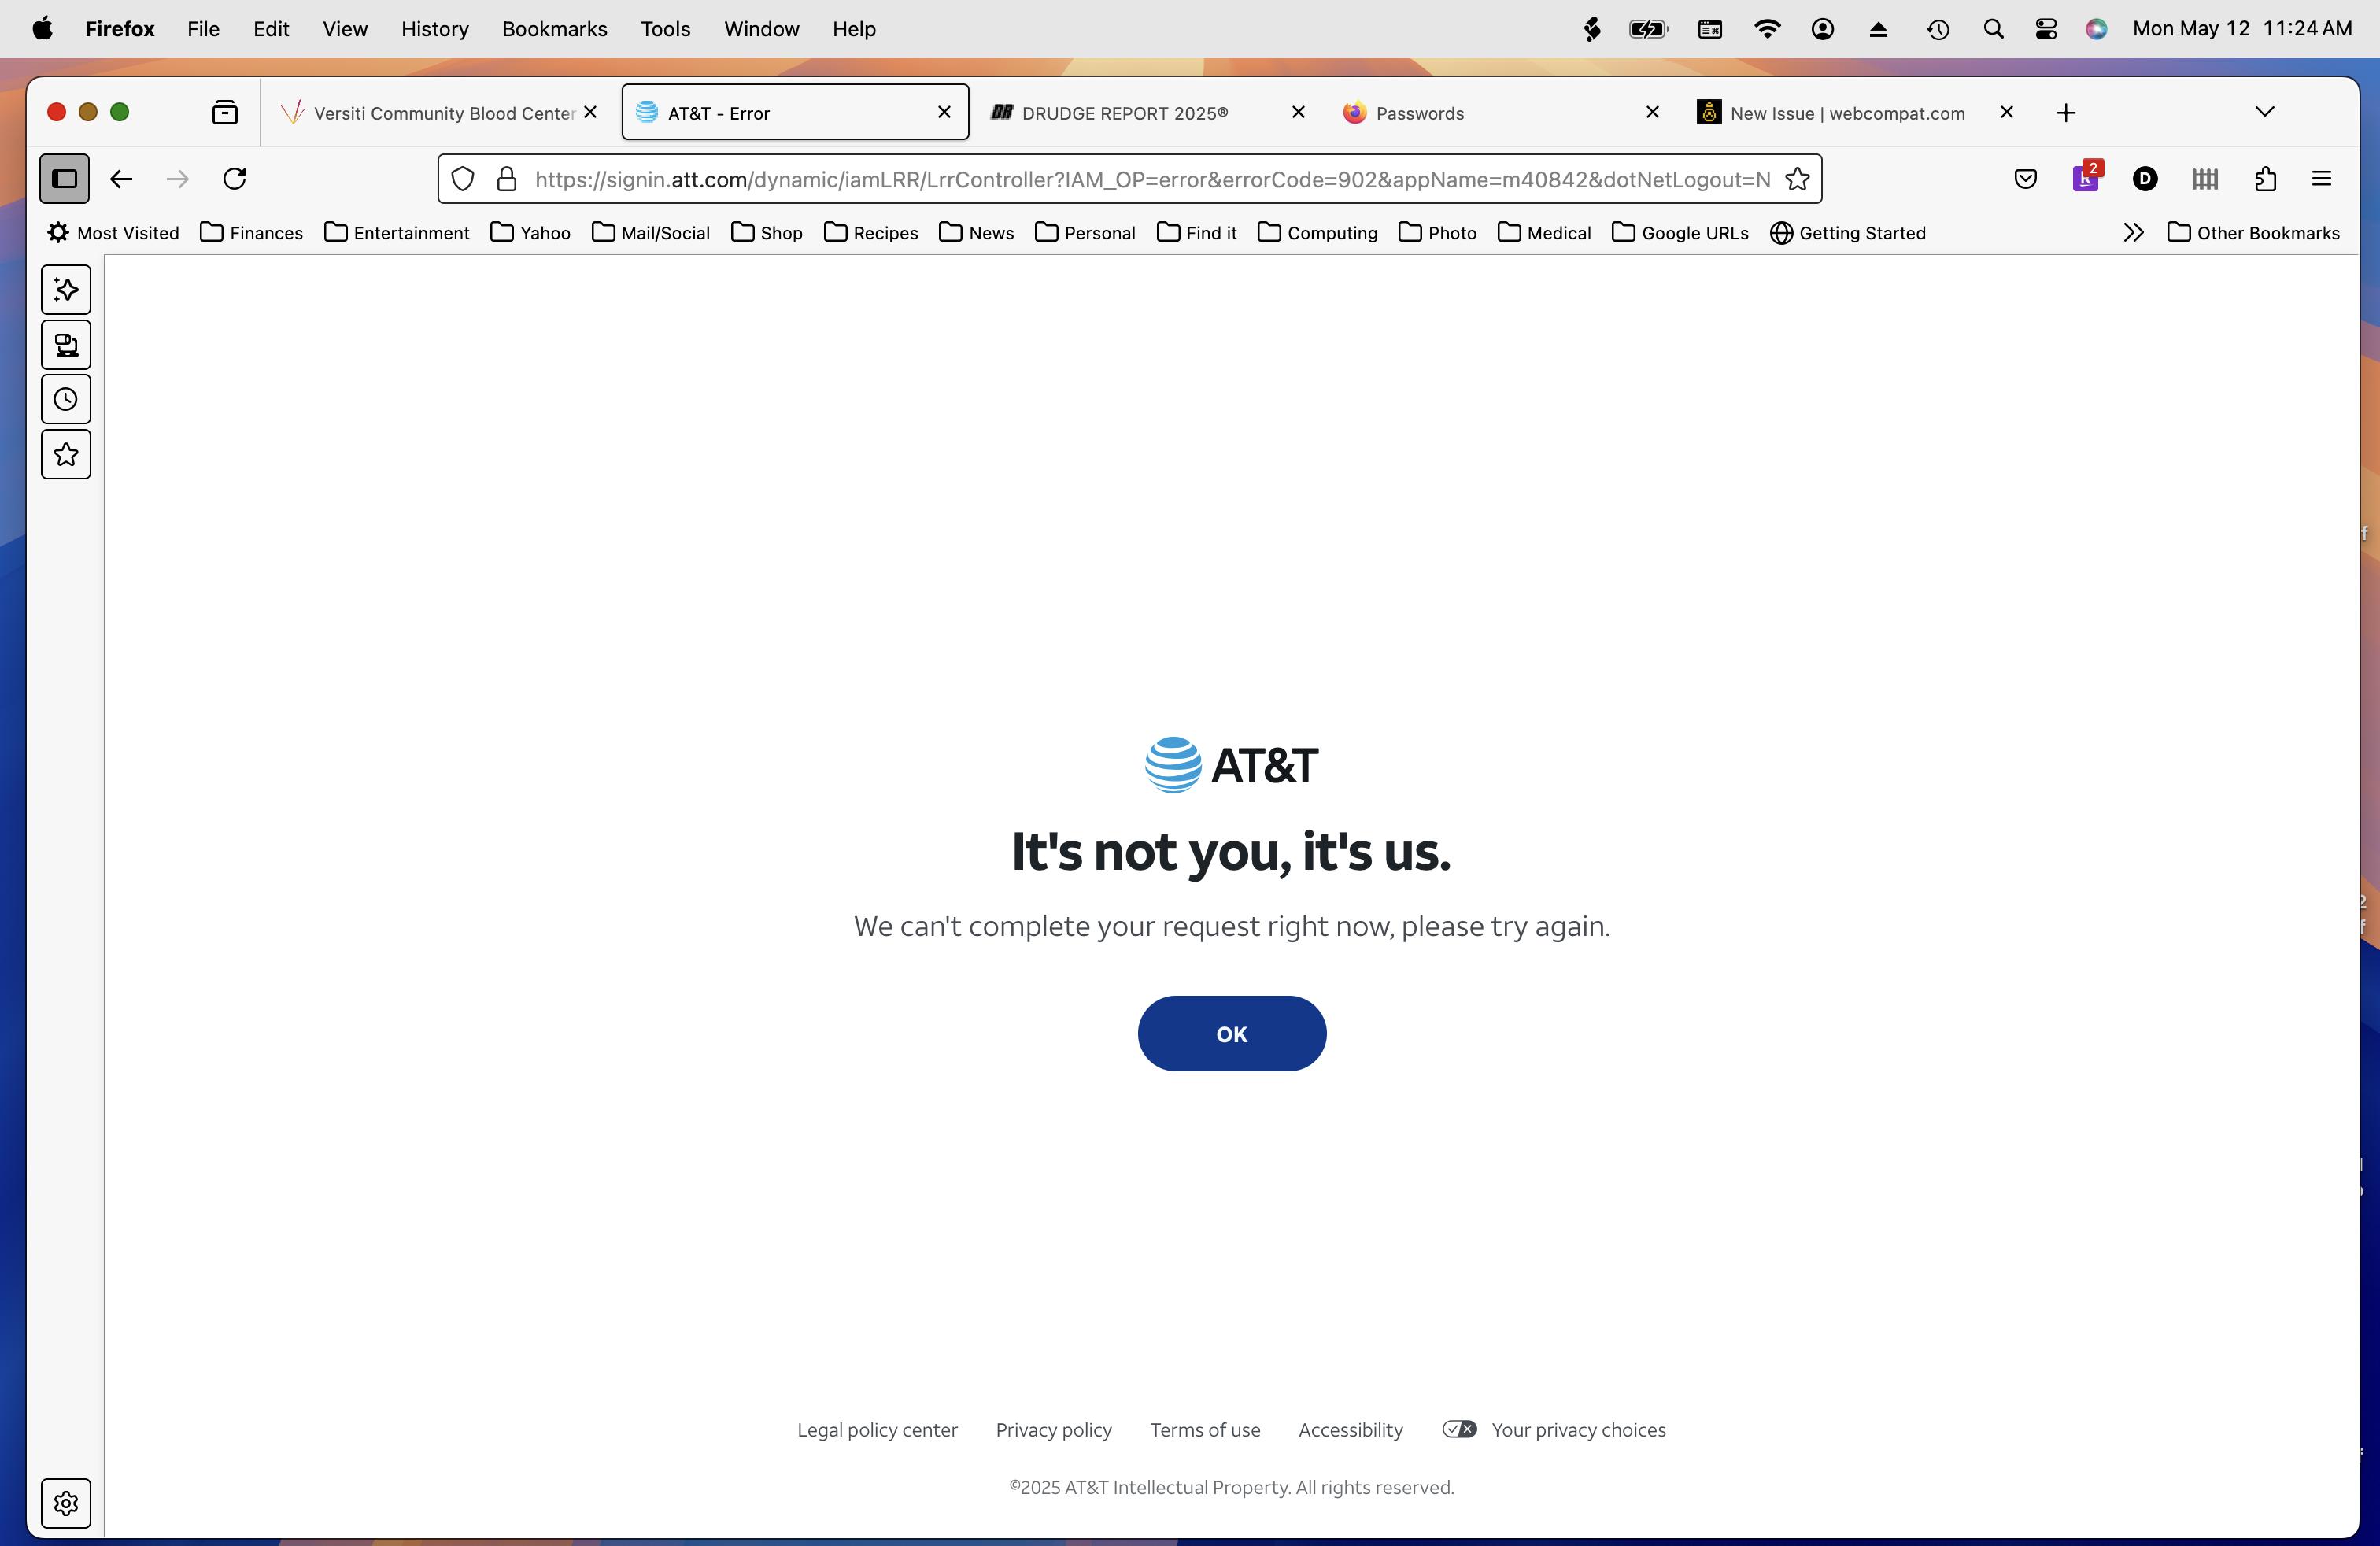
Task: Open Your privacy choices opt-out toggle
Action: click(x=1458, y=1429)
